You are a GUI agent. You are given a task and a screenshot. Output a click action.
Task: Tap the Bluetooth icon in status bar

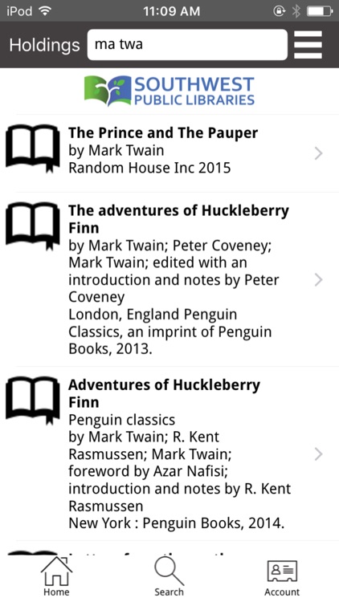click(x=296, y=11)
